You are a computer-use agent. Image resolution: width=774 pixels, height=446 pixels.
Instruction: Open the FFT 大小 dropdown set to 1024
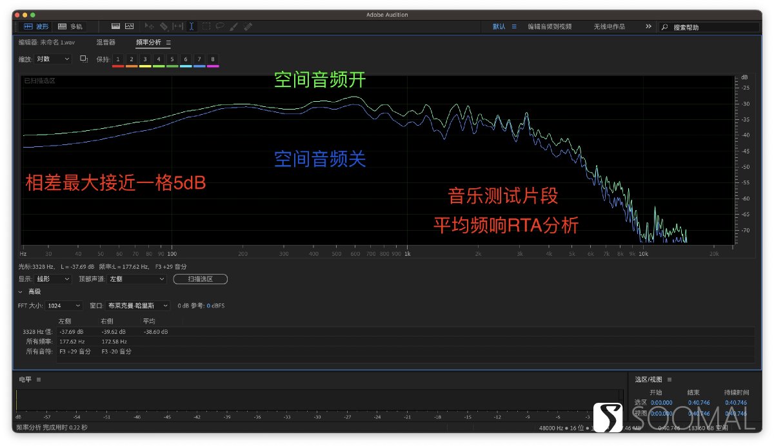click(63, 305)
